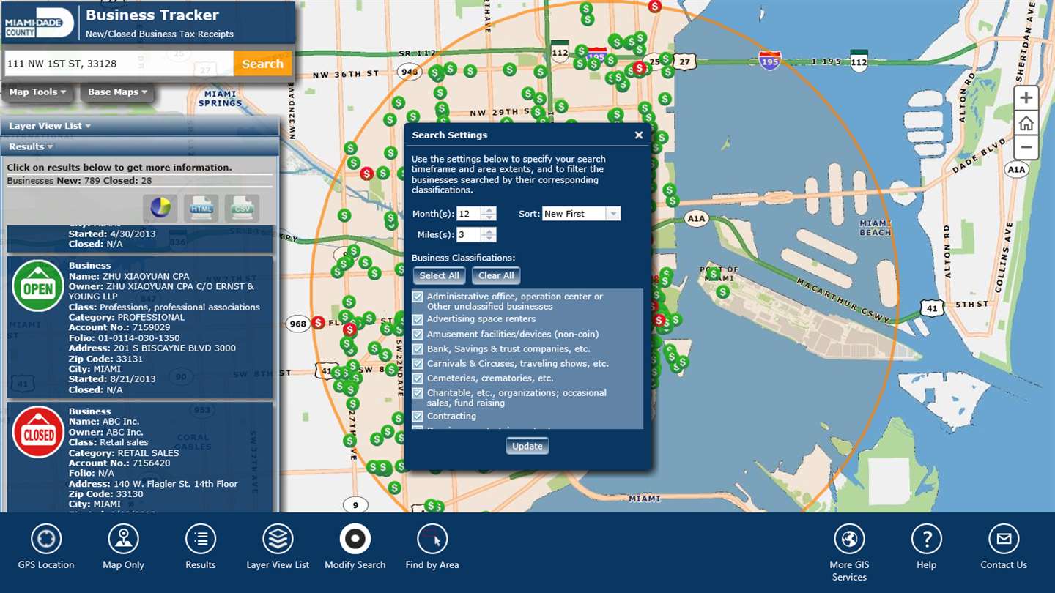Toggle Amusement facilities/devices checkbox

click(418, 334)
